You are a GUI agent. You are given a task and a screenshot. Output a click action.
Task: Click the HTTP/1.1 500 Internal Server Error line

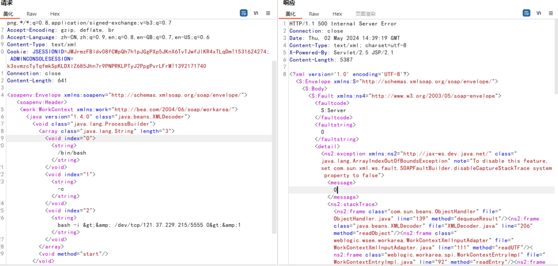[343, 23]
